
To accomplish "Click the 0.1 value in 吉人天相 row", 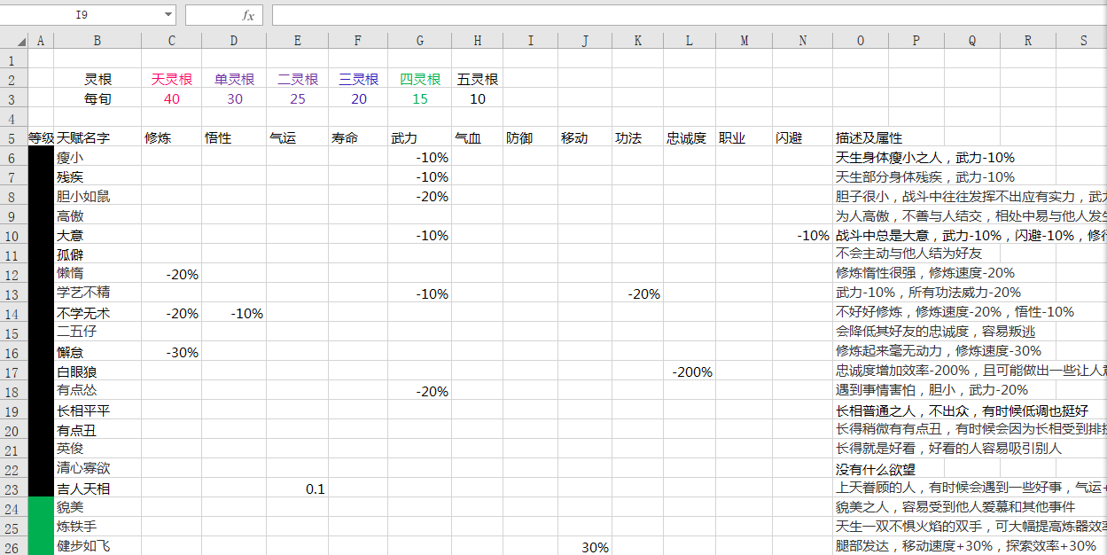I will 297,489.
